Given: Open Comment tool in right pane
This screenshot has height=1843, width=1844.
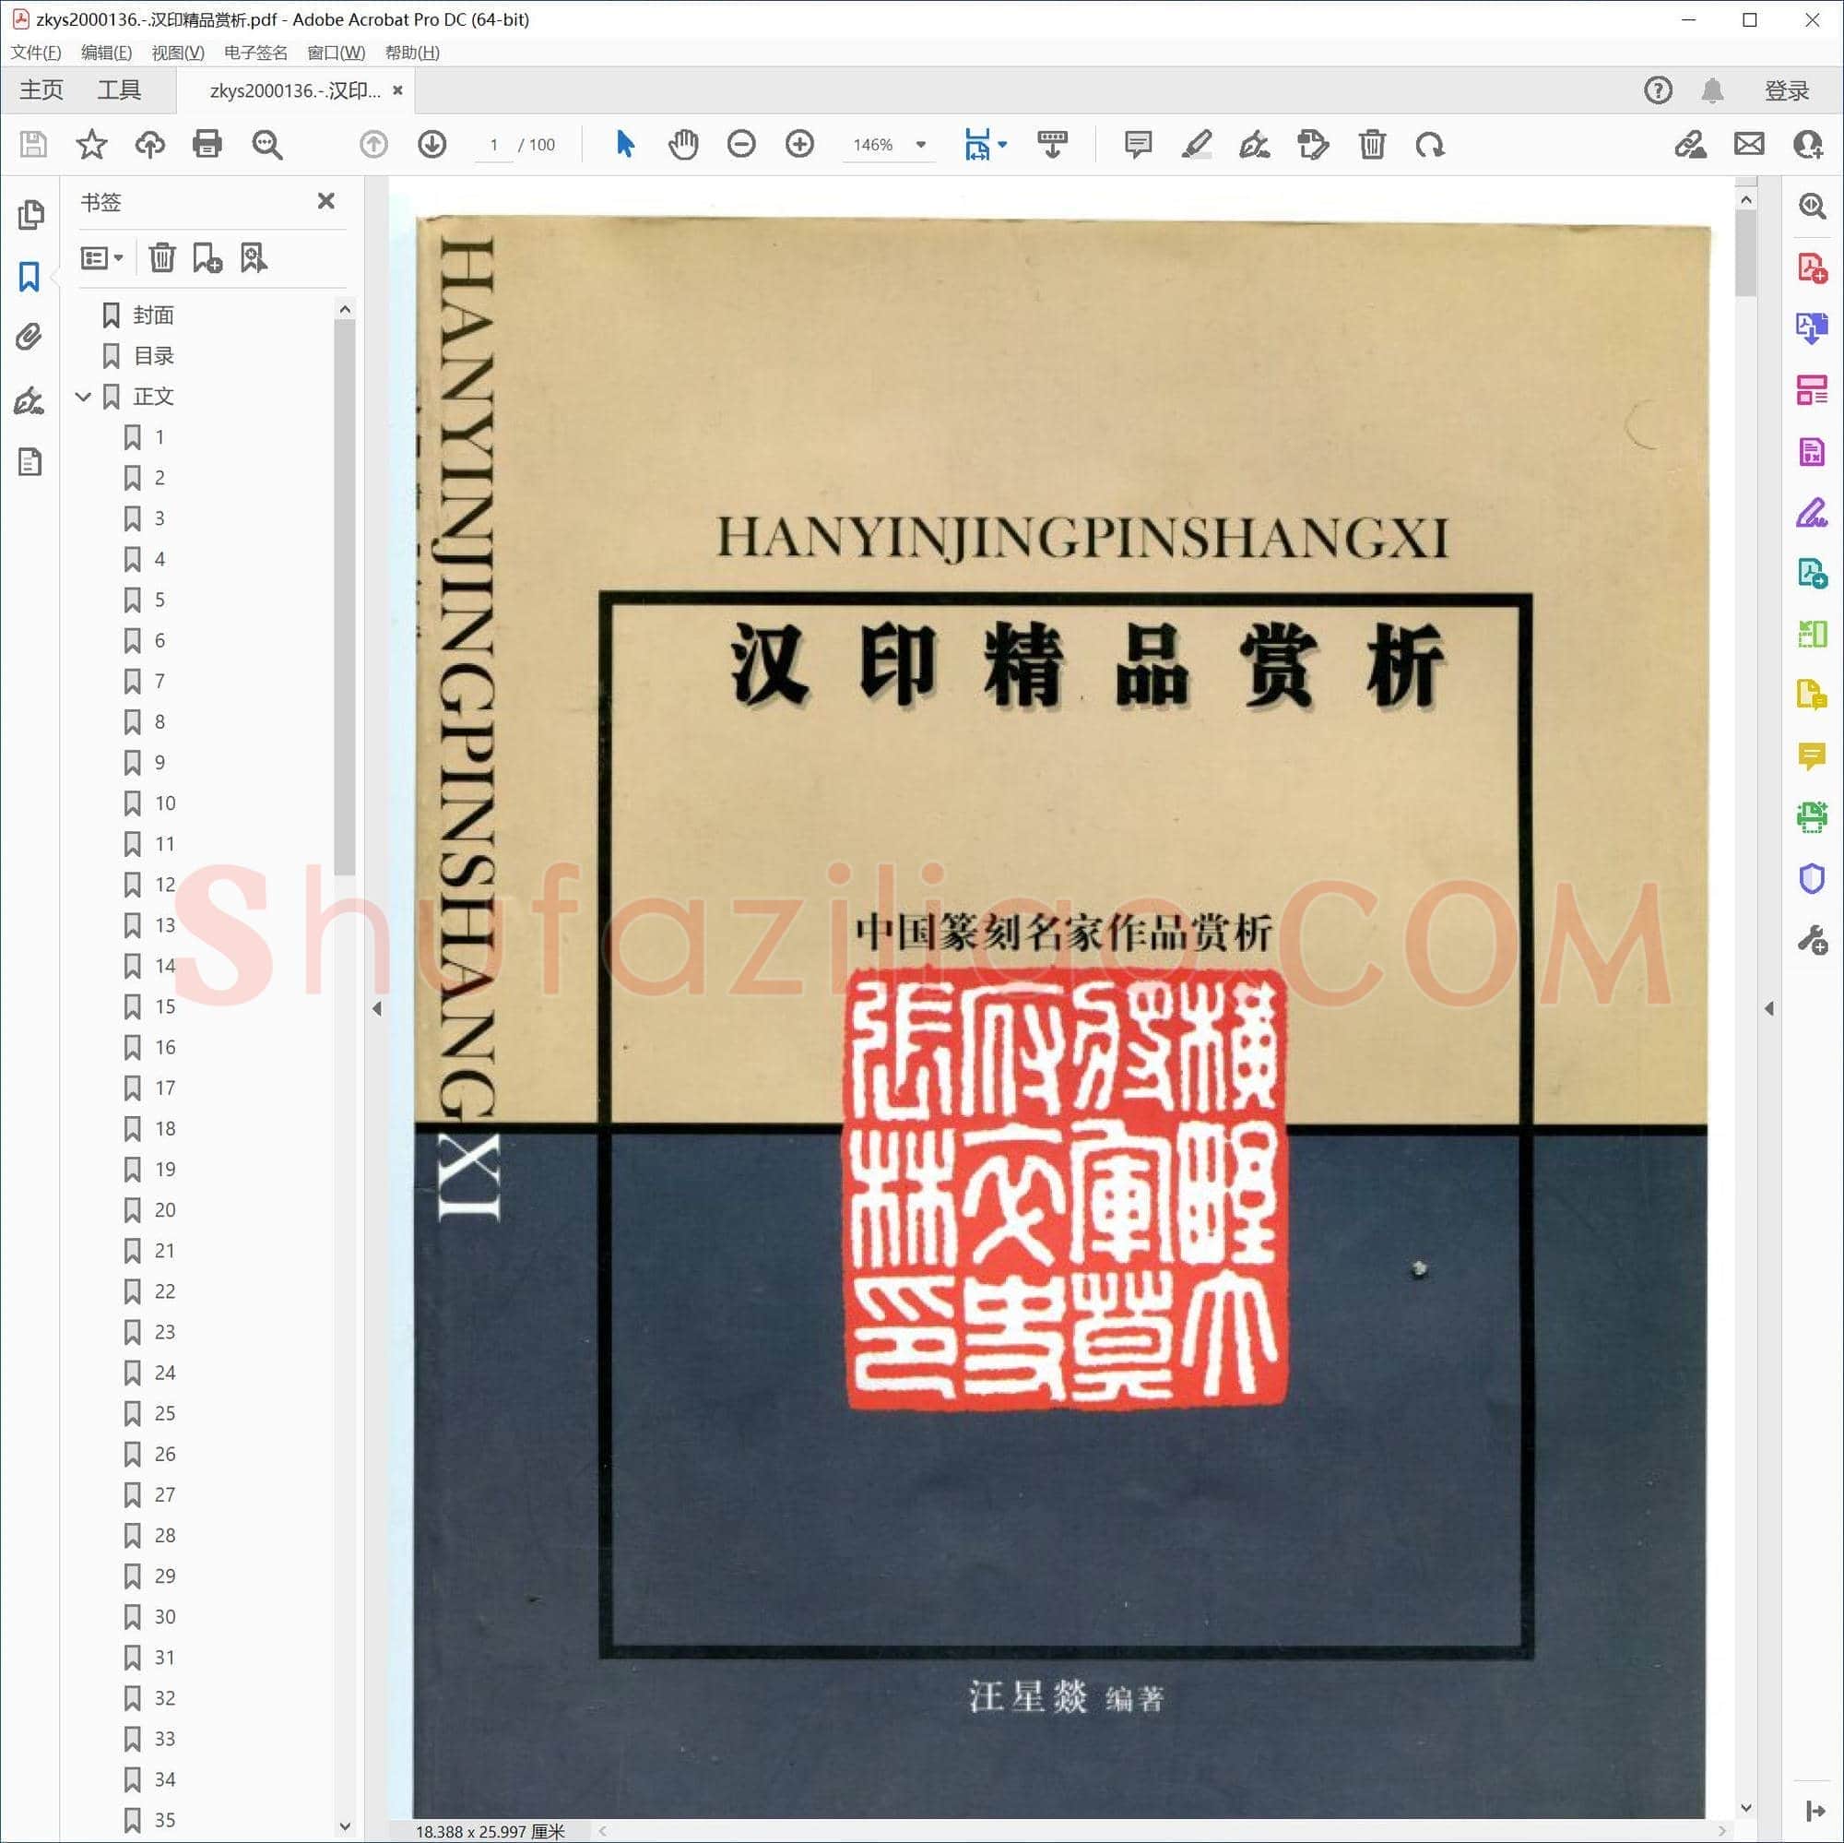Looking at the screenshot, I should tap(1812, 756).
